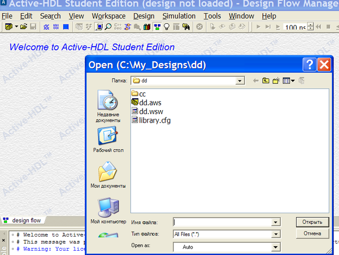Viewport: 339px width, 255px height.
Task: Go to Мой компьютер in places bar
Action: [x=108, y=211]
